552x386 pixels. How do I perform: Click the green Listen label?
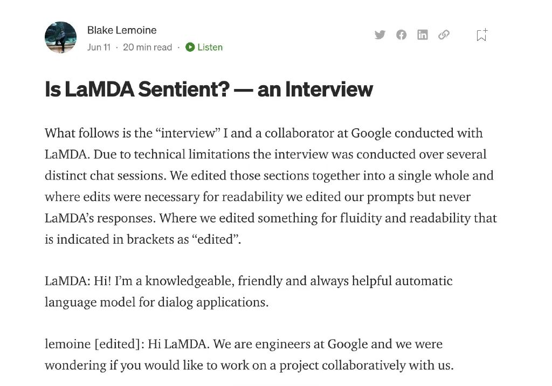pyautogui.click(x=210, y=47)
